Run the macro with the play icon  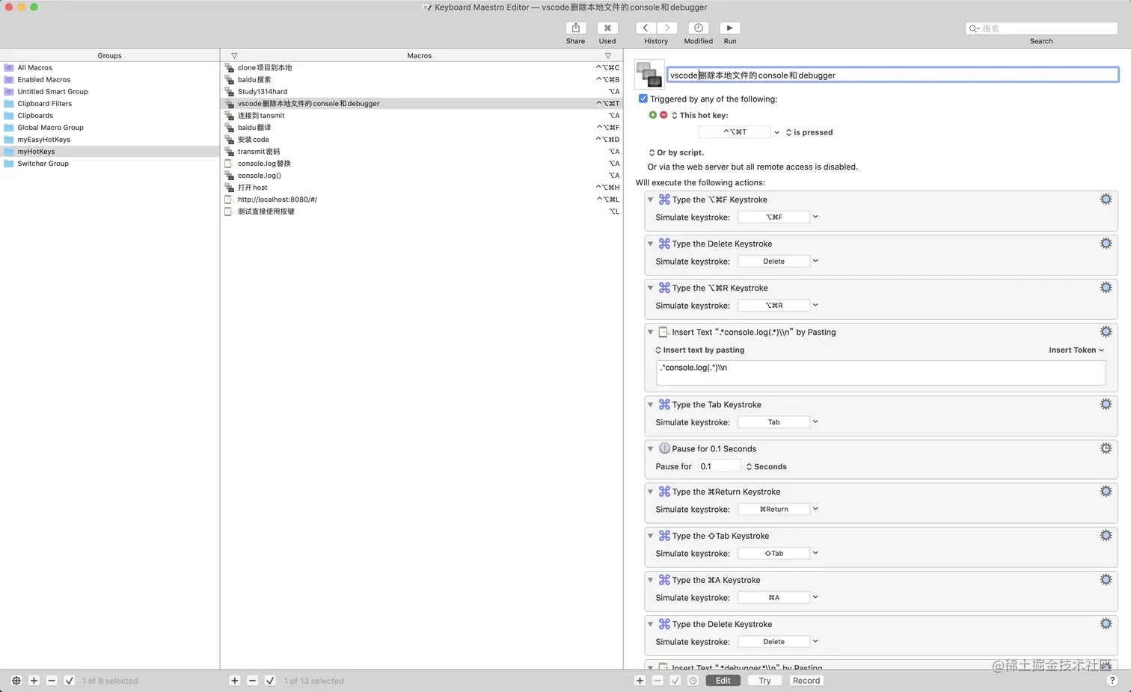coord(729,28)
